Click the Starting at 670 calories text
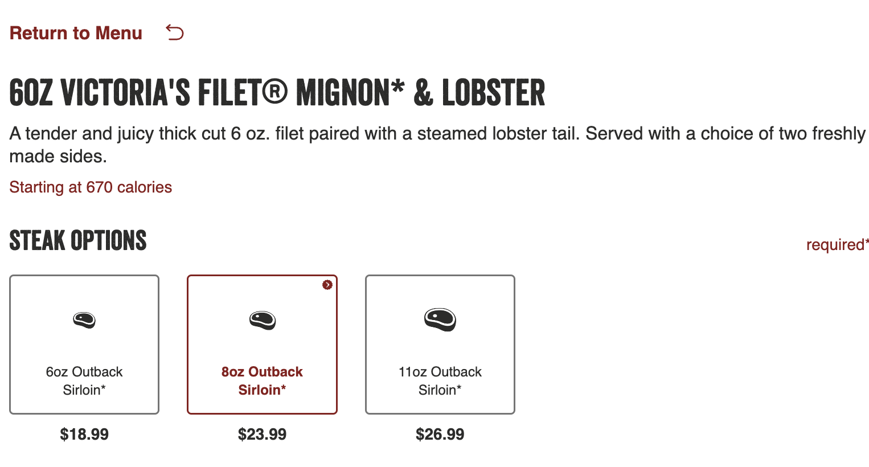Screen dimensions: 869x467 (x=91, y=187)
